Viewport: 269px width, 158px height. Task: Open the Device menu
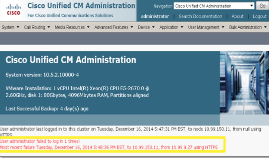[146, 27]
